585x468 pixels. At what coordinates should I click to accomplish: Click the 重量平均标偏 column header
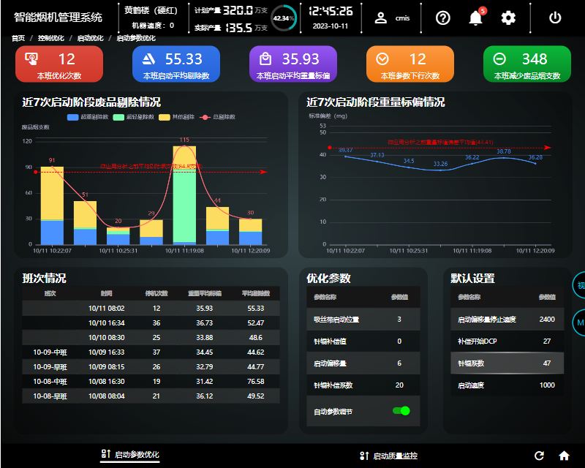coord(205,293)
